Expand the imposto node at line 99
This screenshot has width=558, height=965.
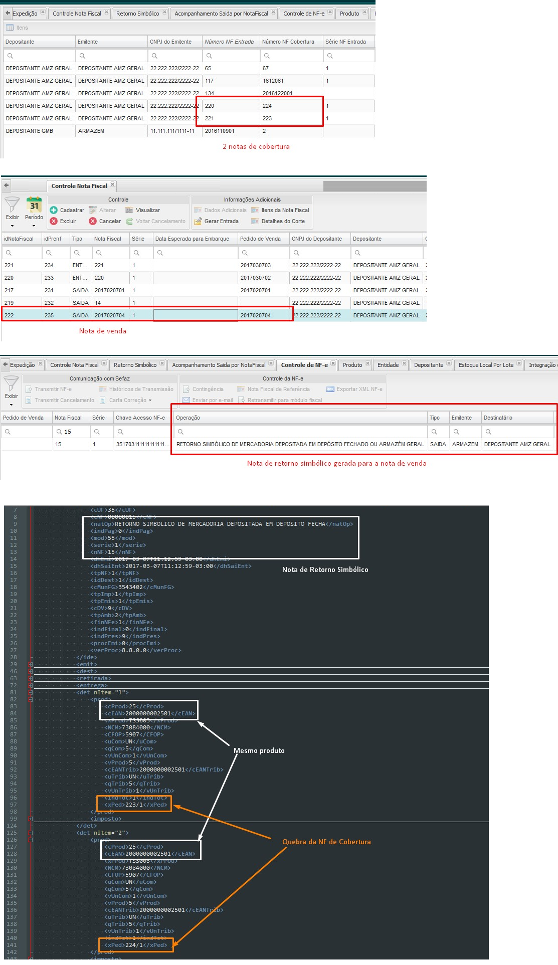click(31, 819)
